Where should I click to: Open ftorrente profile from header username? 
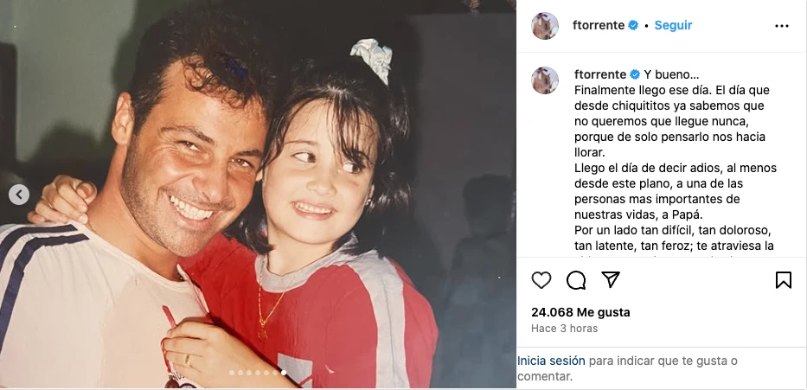click(599, 25)
